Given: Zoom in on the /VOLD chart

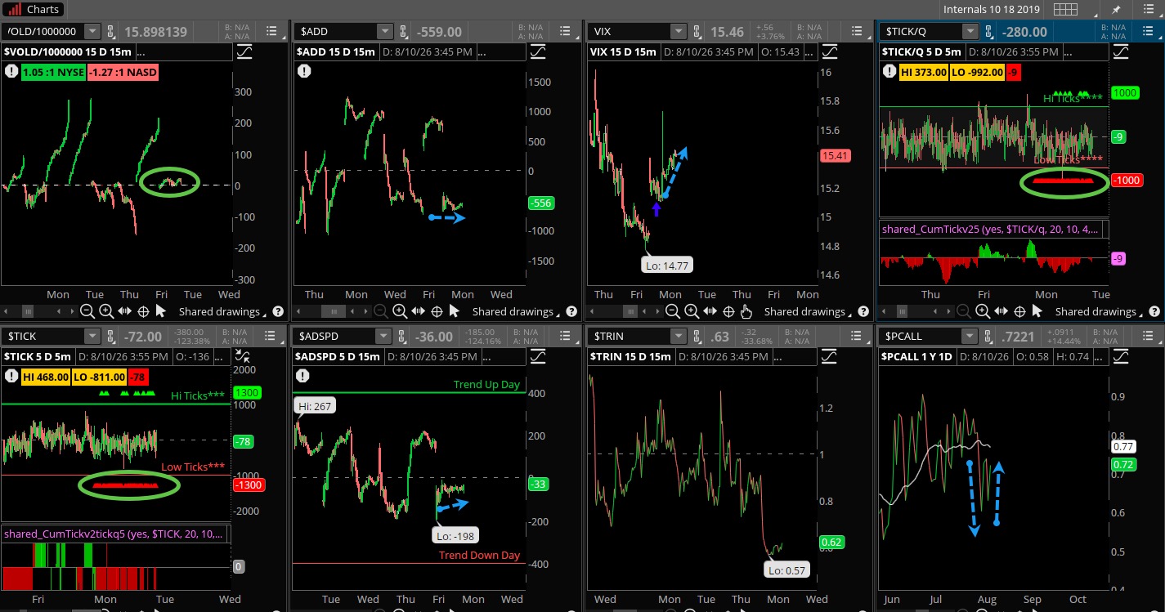Looking at the screenshot, I should click(x=106, y=311).
